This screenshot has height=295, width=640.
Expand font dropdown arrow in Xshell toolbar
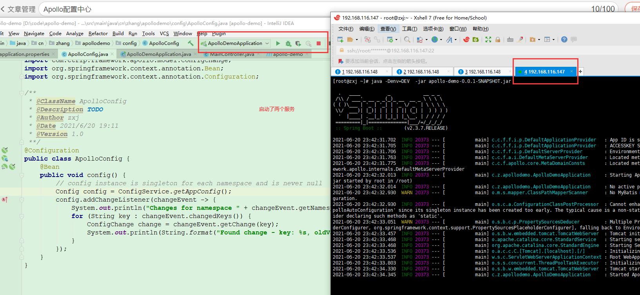point(455,40)
